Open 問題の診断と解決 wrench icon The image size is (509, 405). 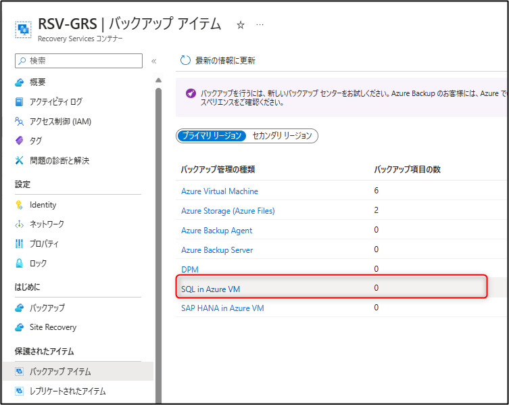pos(20,160)
